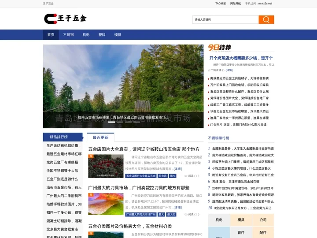Open link 成都工厂普工真实工资
Image resolution: width=317 pixels, height=238 pixels.
[x=240, y=104]
